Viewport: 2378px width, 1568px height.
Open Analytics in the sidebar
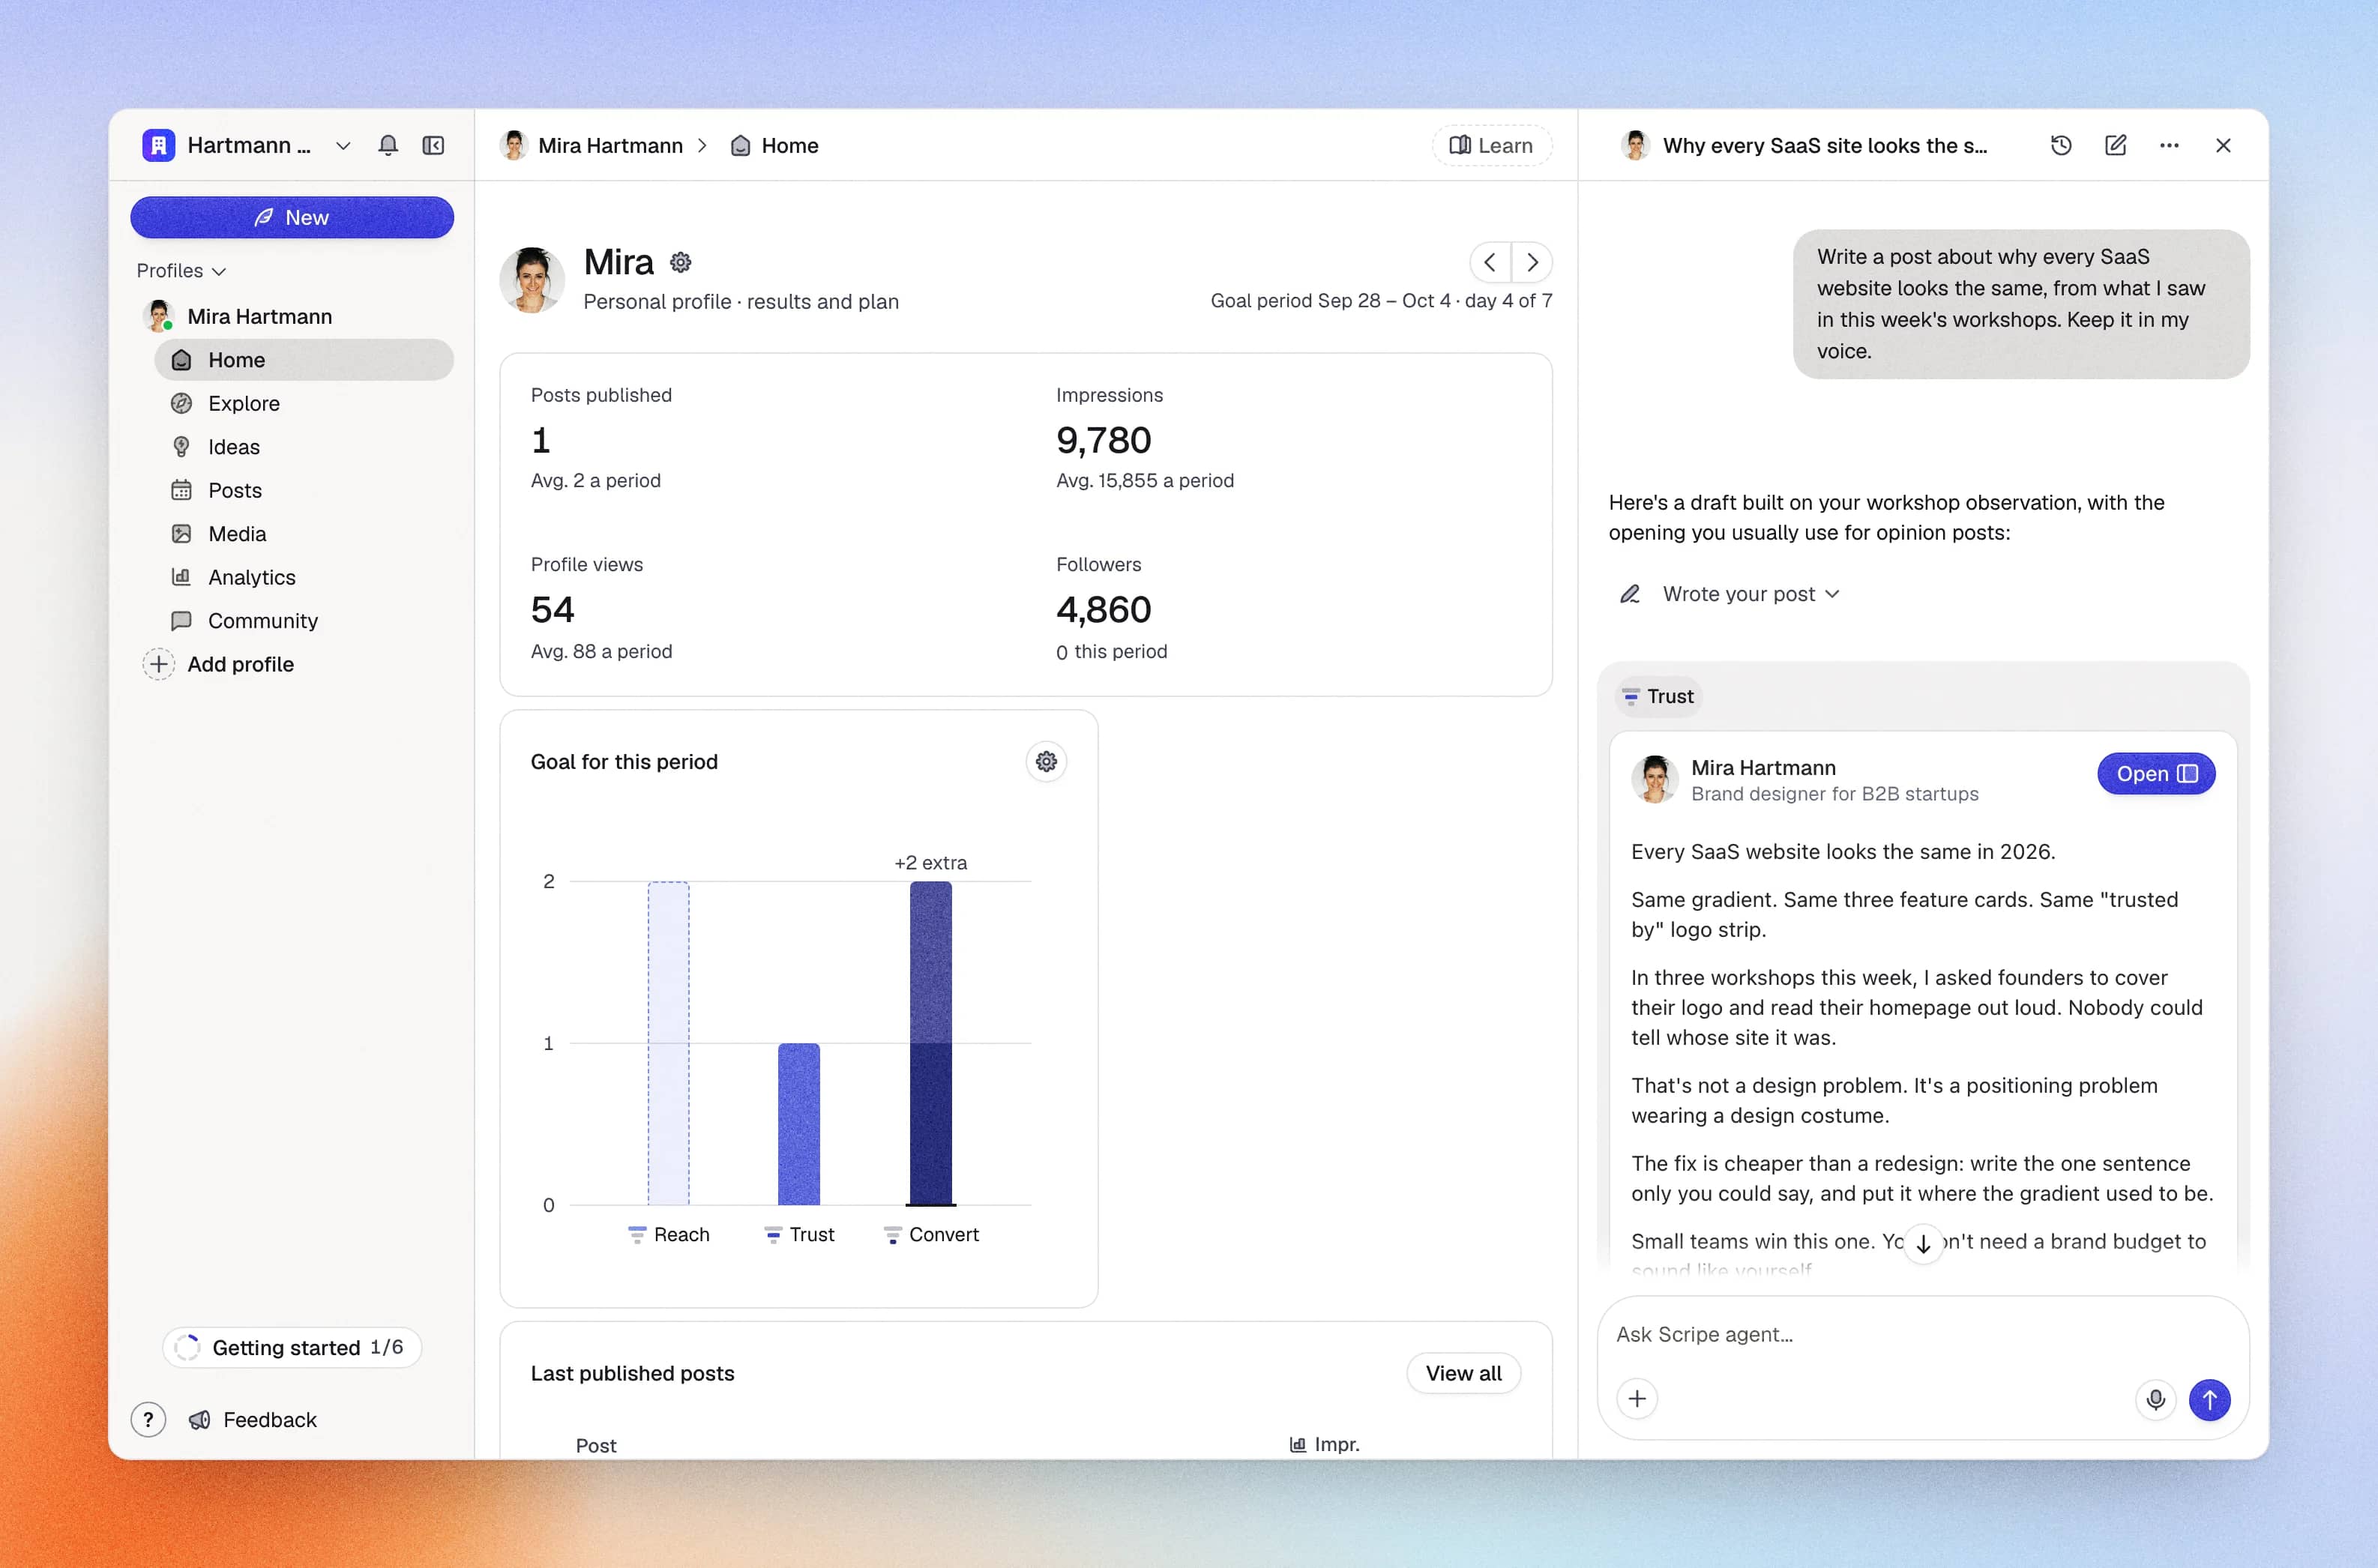point(304,577)
